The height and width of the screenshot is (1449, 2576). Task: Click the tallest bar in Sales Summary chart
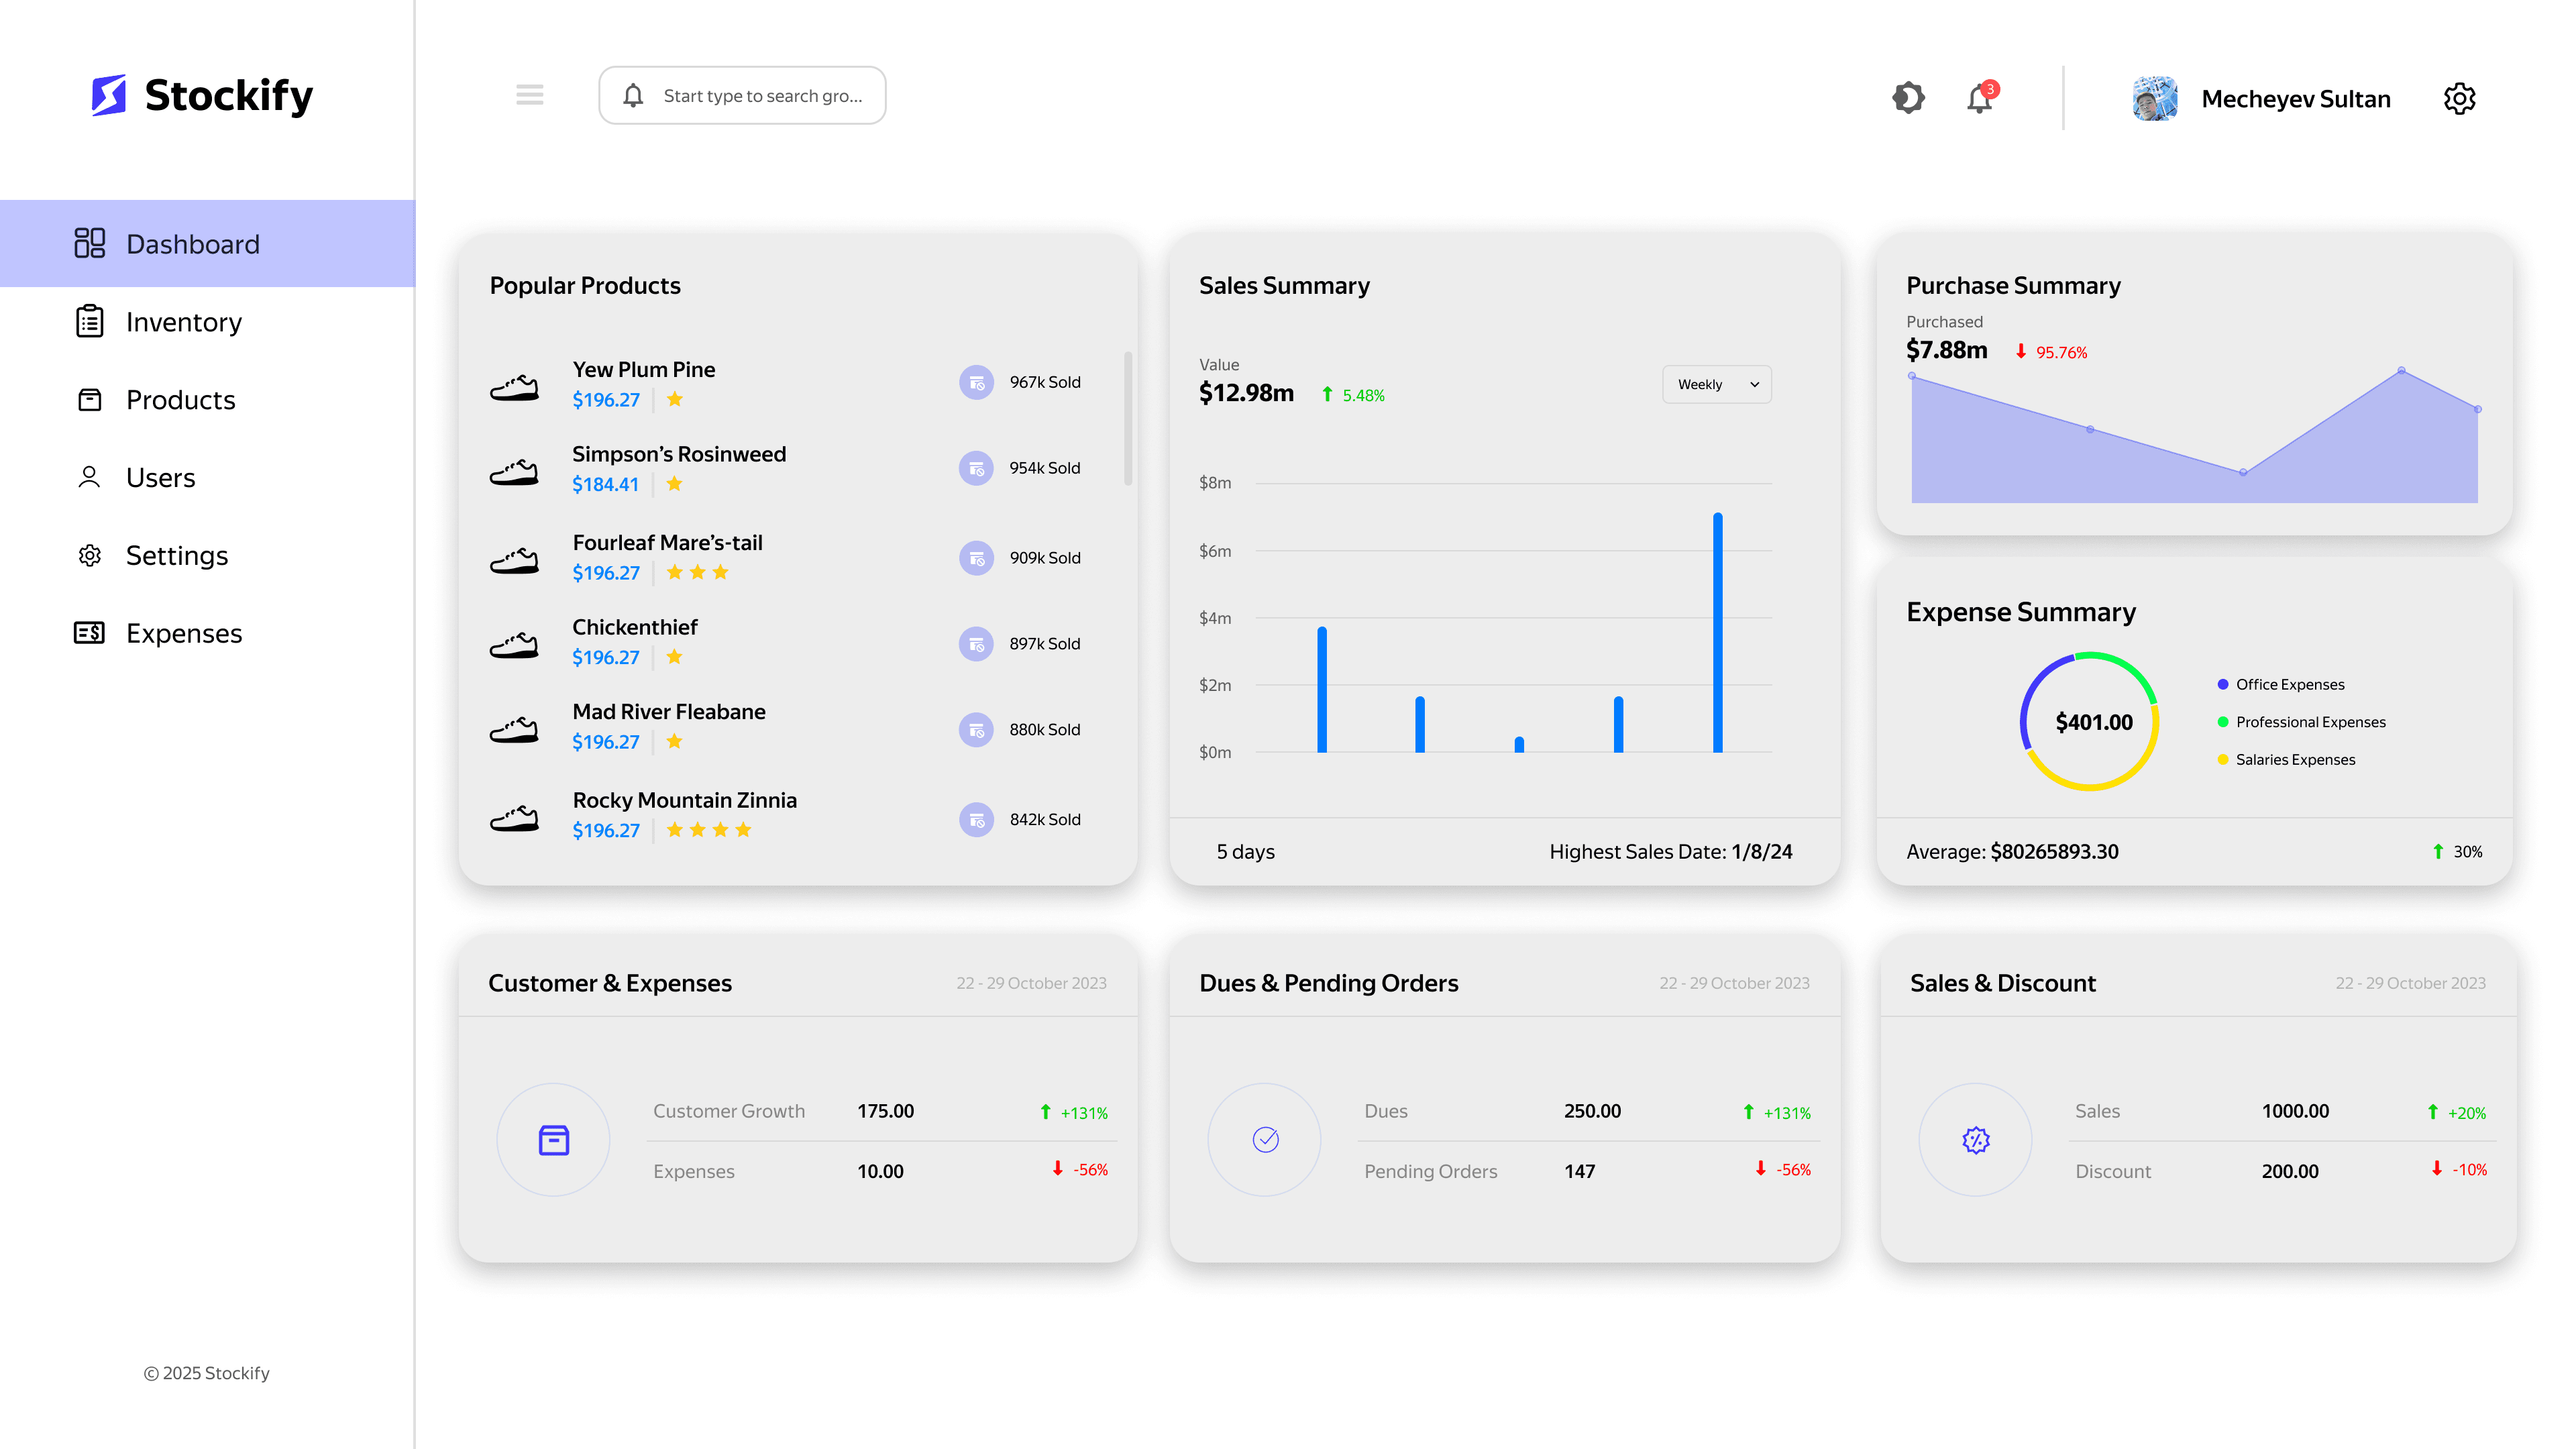click(x=1717, y=632)
